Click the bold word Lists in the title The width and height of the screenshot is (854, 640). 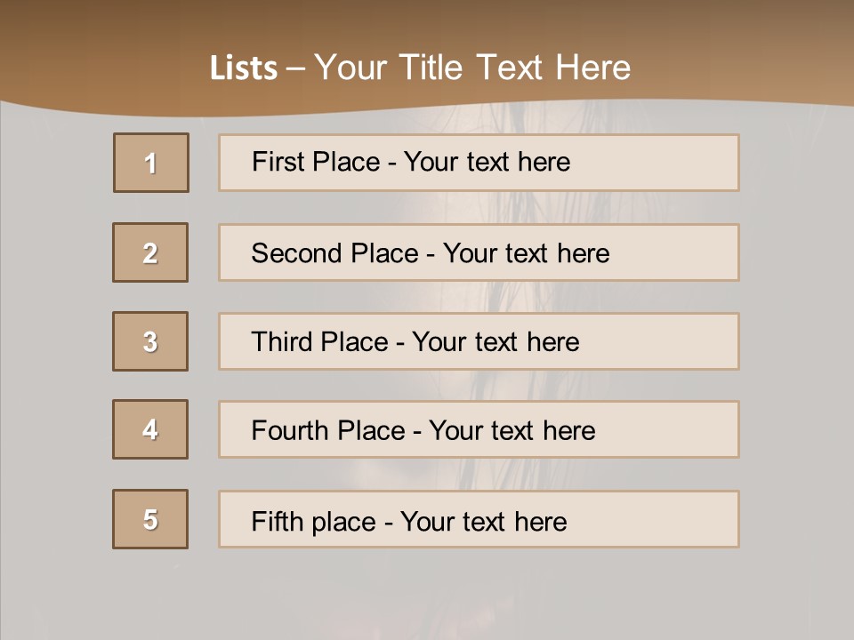pyautogui.click(x=243, y=68)
